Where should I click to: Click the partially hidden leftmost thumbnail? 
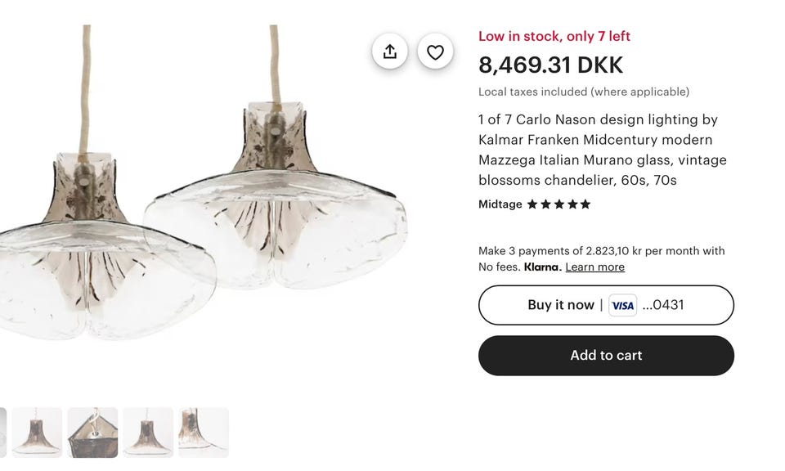point(2,433)
